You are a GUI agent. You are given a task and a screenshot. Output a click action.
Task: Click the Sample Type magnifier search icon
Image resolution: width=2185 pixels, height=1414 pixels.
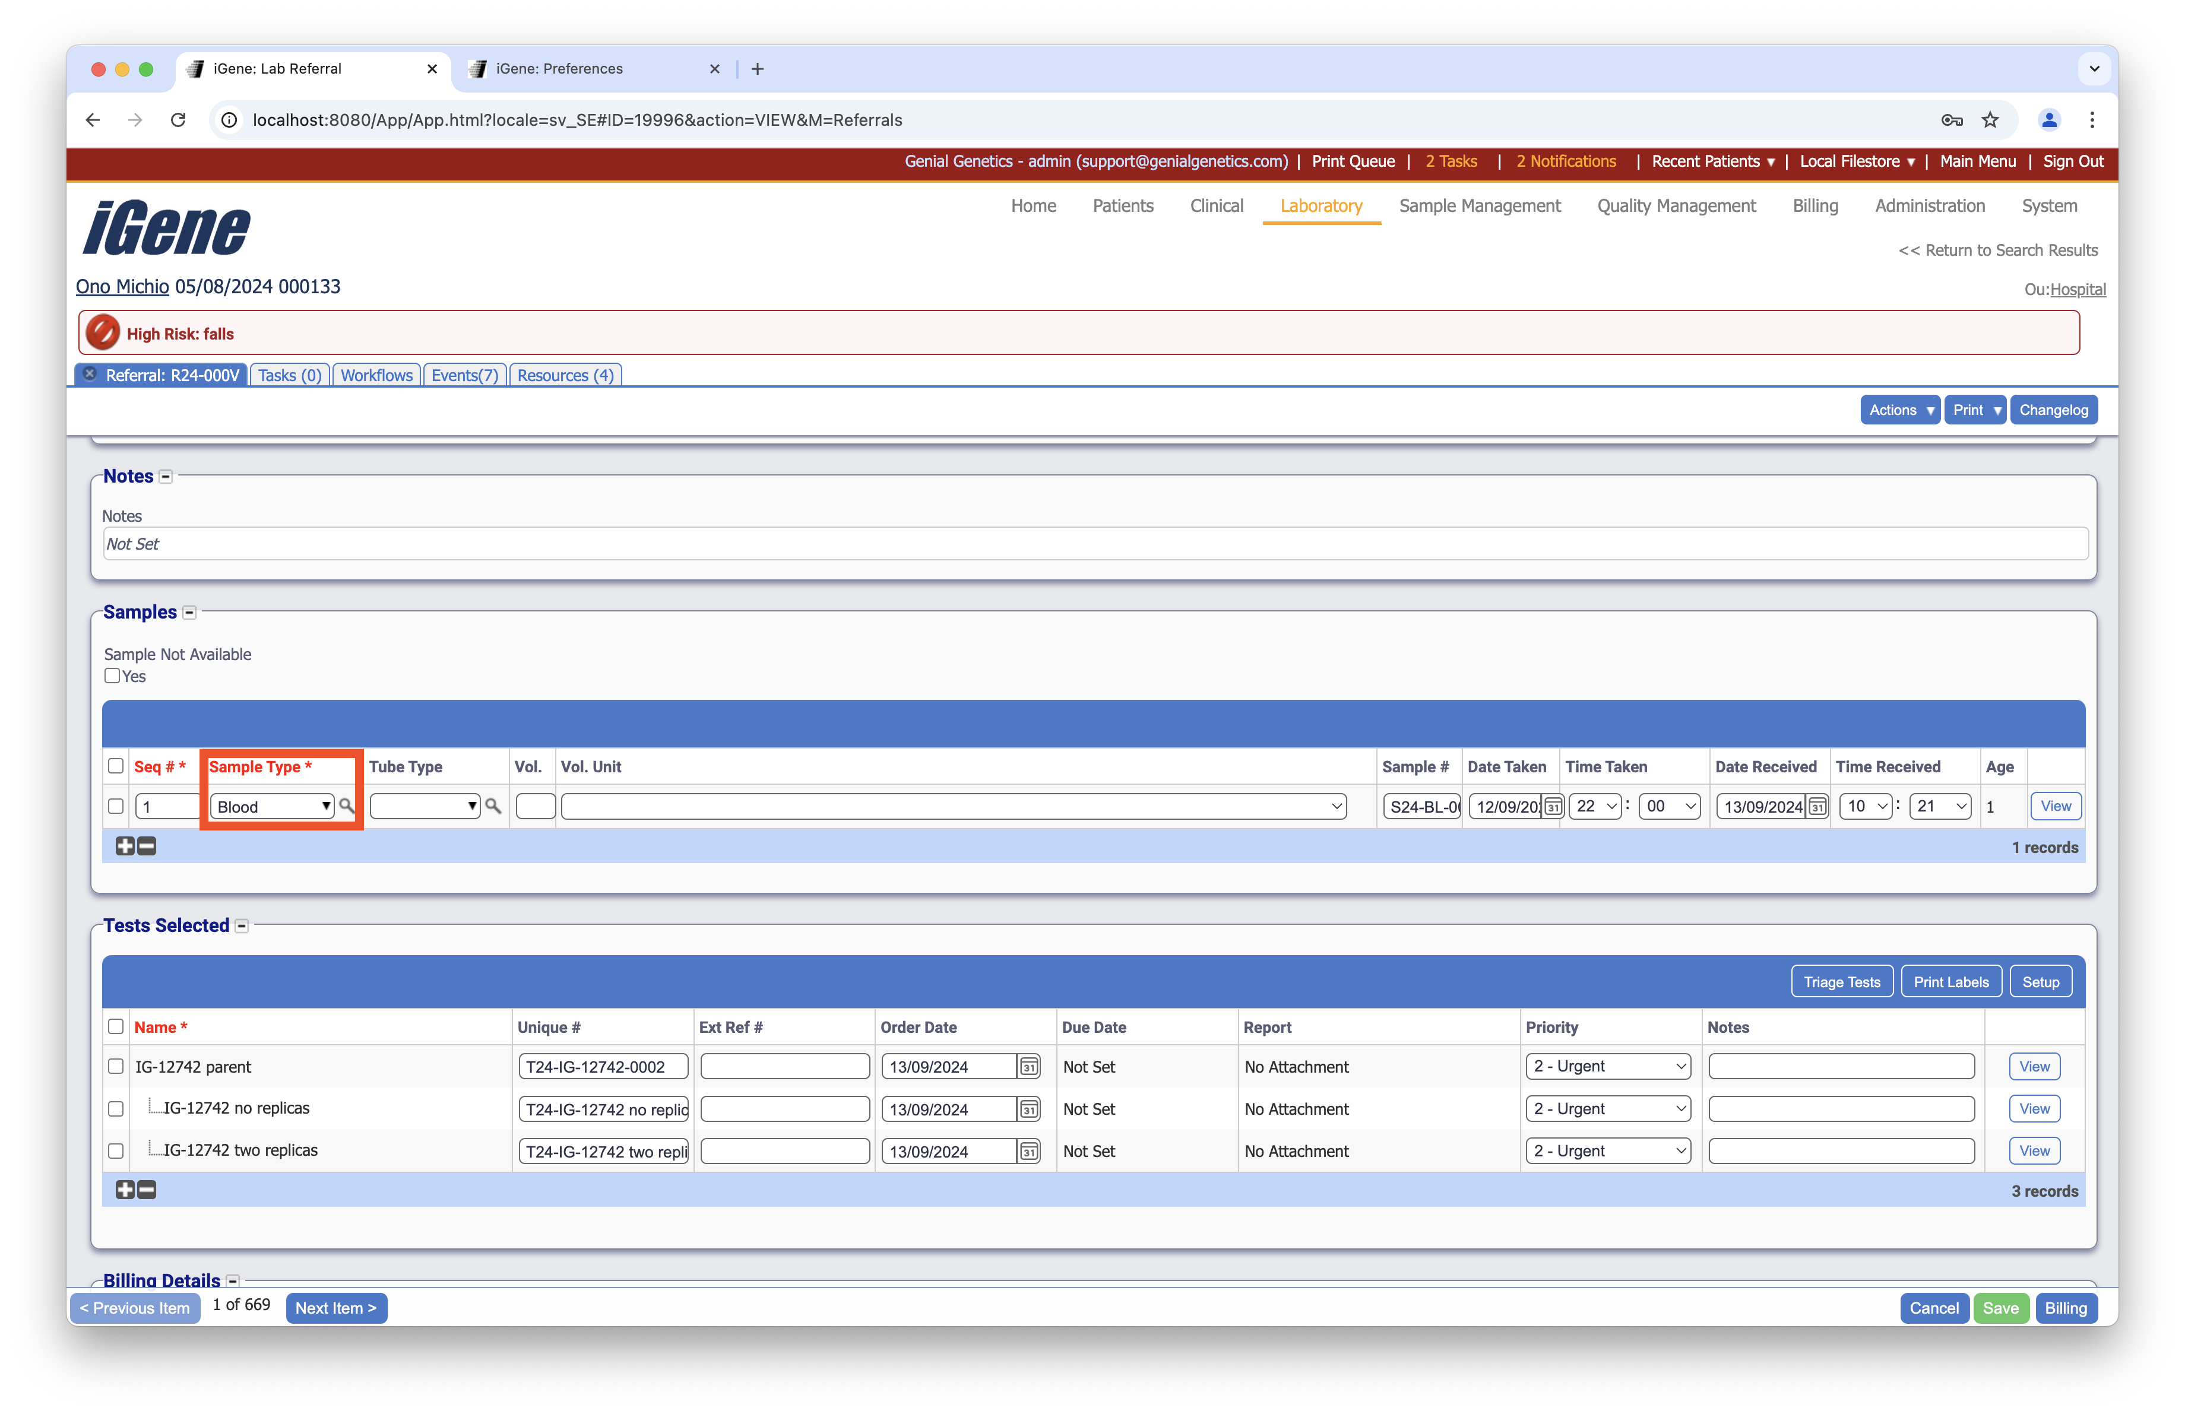[347, 806]
